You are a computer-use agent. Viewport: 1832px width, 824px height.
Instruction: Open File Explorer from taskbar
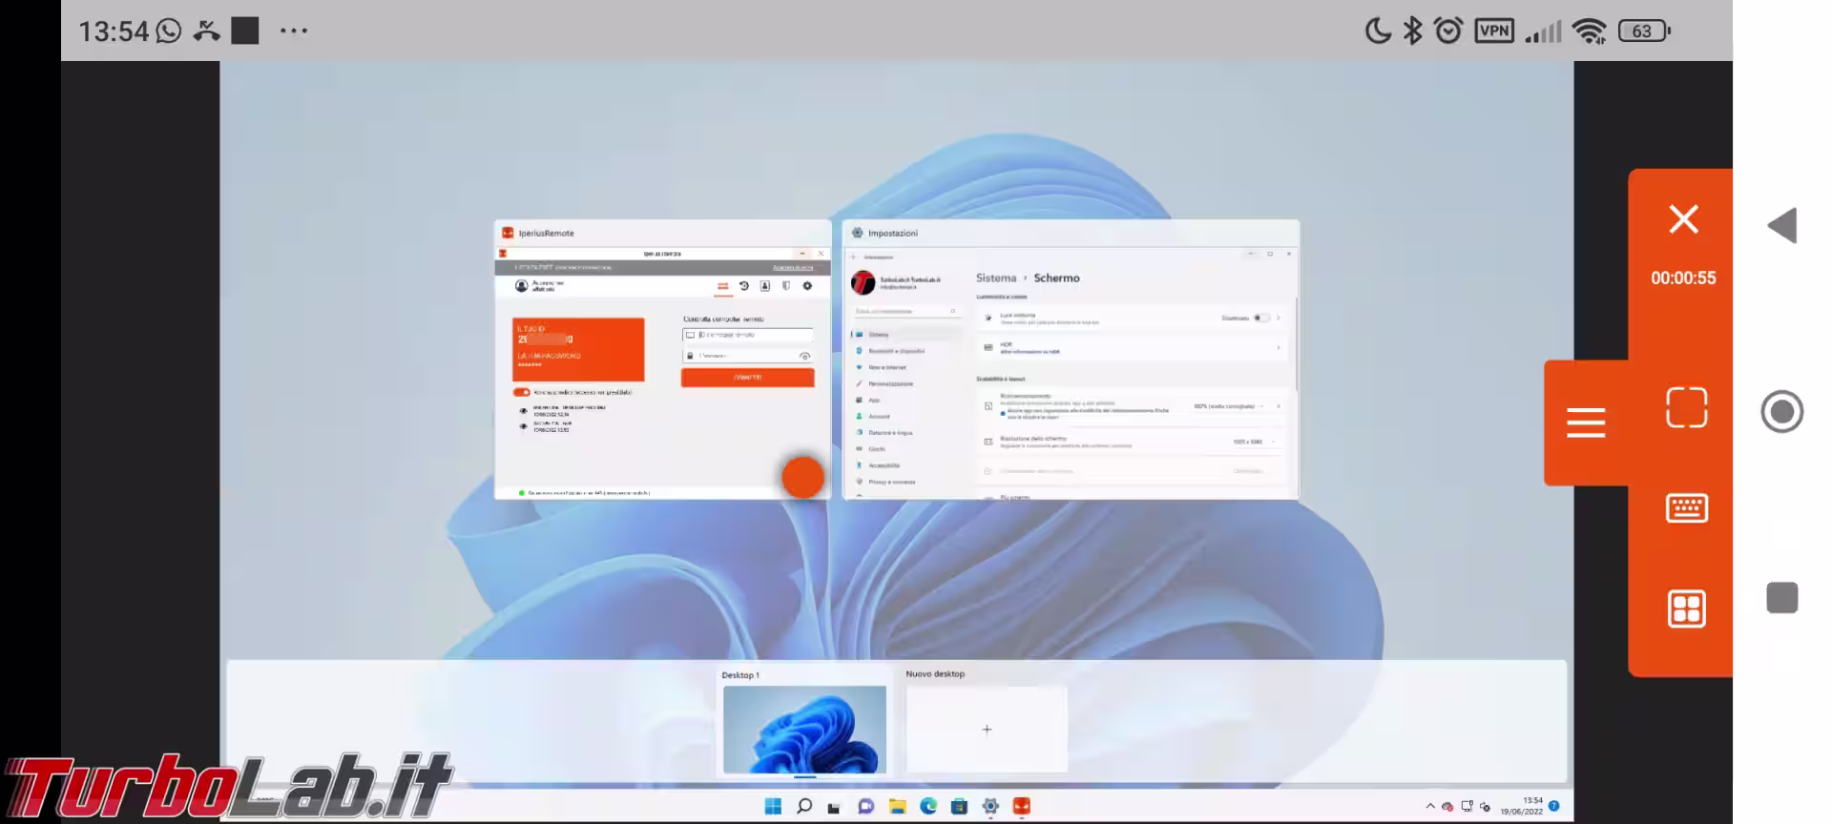pos(897,807)
